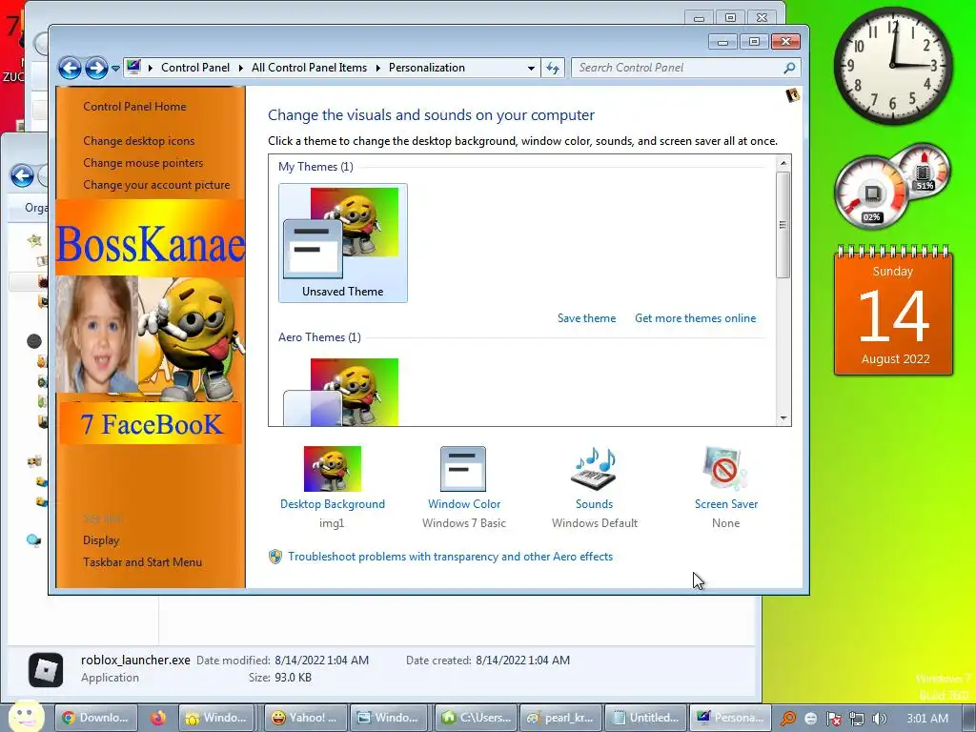Screen dimensions: 976x732
Task: Switch to C:\Users taskbar button
Action: pyautogui.click(x=476, y=718)
